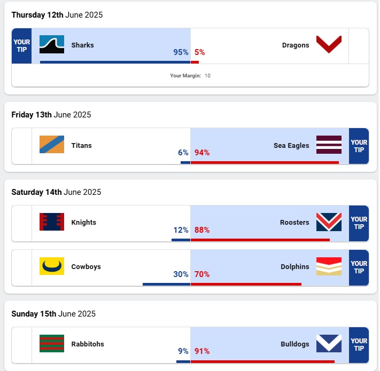
Task: Click the Sharks team logo
Action: point(52,45)
